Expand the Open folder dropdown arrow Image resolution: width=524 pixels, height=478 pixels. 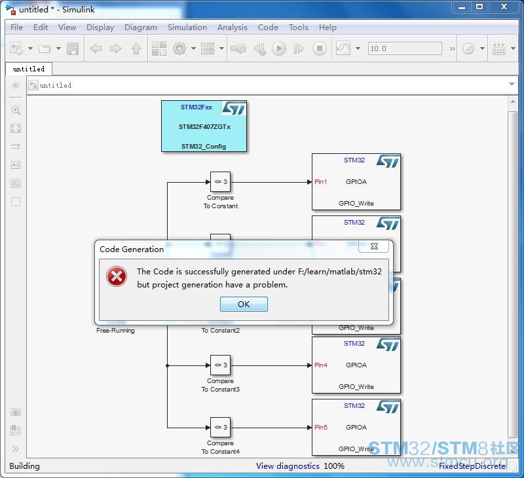(x=58, y=48)
